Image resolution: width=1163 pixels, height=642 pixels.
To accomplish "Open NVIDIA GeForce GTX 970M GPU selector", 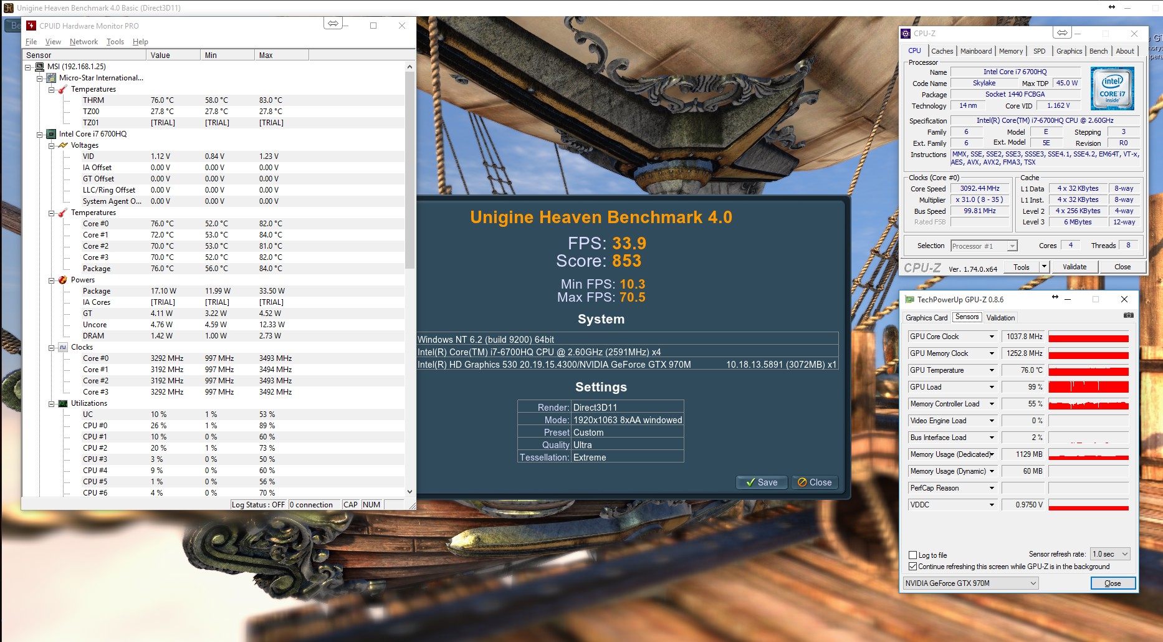I will 970,583.
